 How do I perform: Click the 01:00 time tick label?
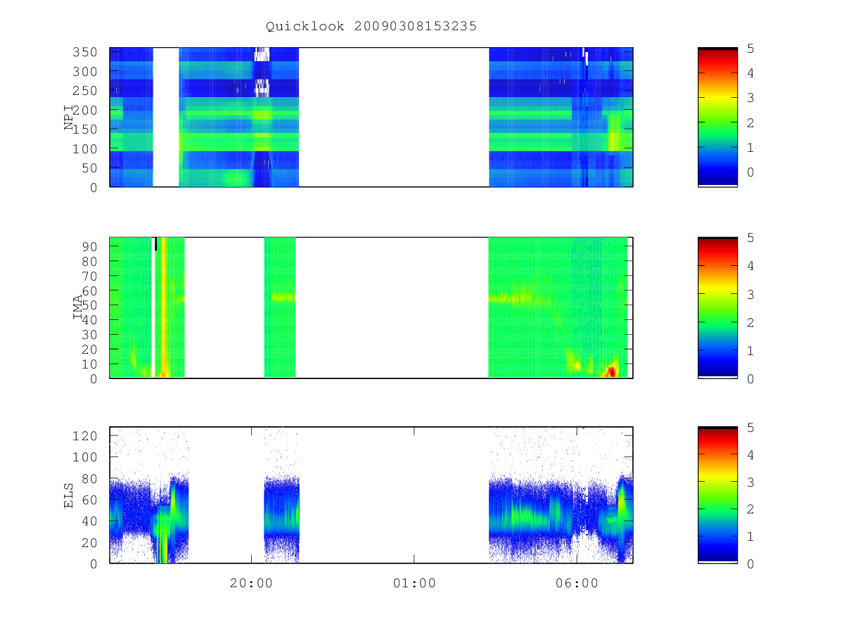pyautogui.click(x=414, y=583)
